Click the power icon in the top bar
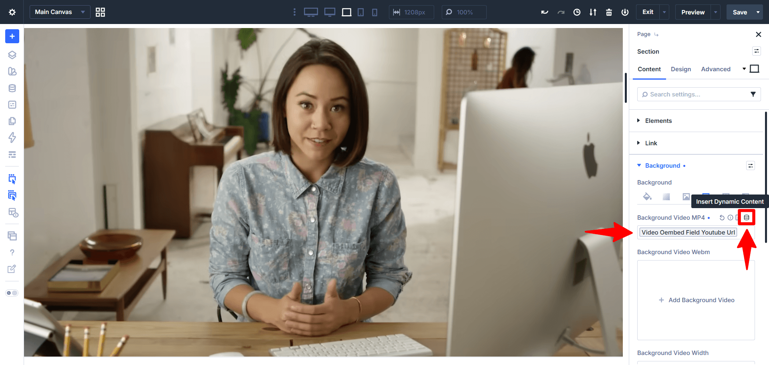The height and width of the screenshot is (365, 769). (x=625, y=12)
